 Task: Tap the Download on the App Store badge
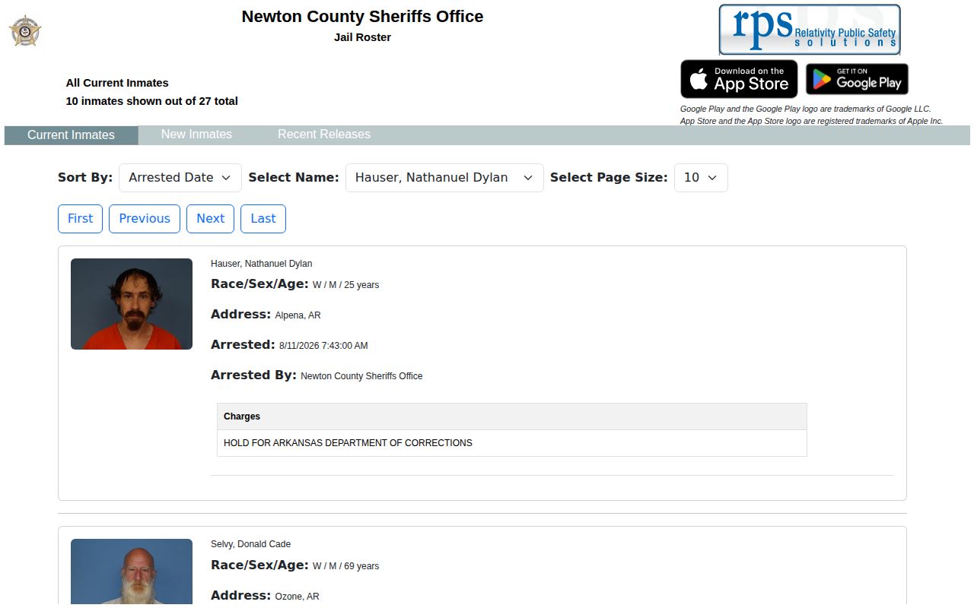pos(739,79)
